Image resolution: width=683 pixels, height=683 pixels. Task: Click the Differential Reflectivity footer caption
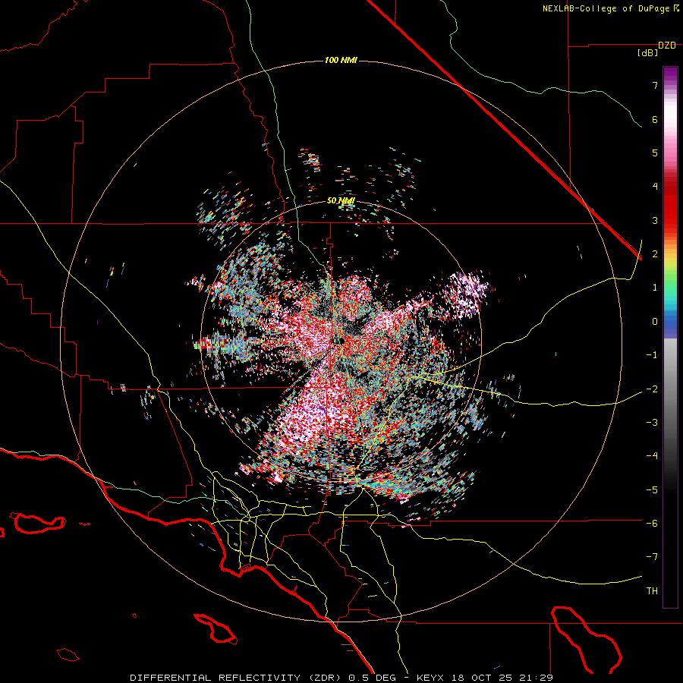pos(341,678)
